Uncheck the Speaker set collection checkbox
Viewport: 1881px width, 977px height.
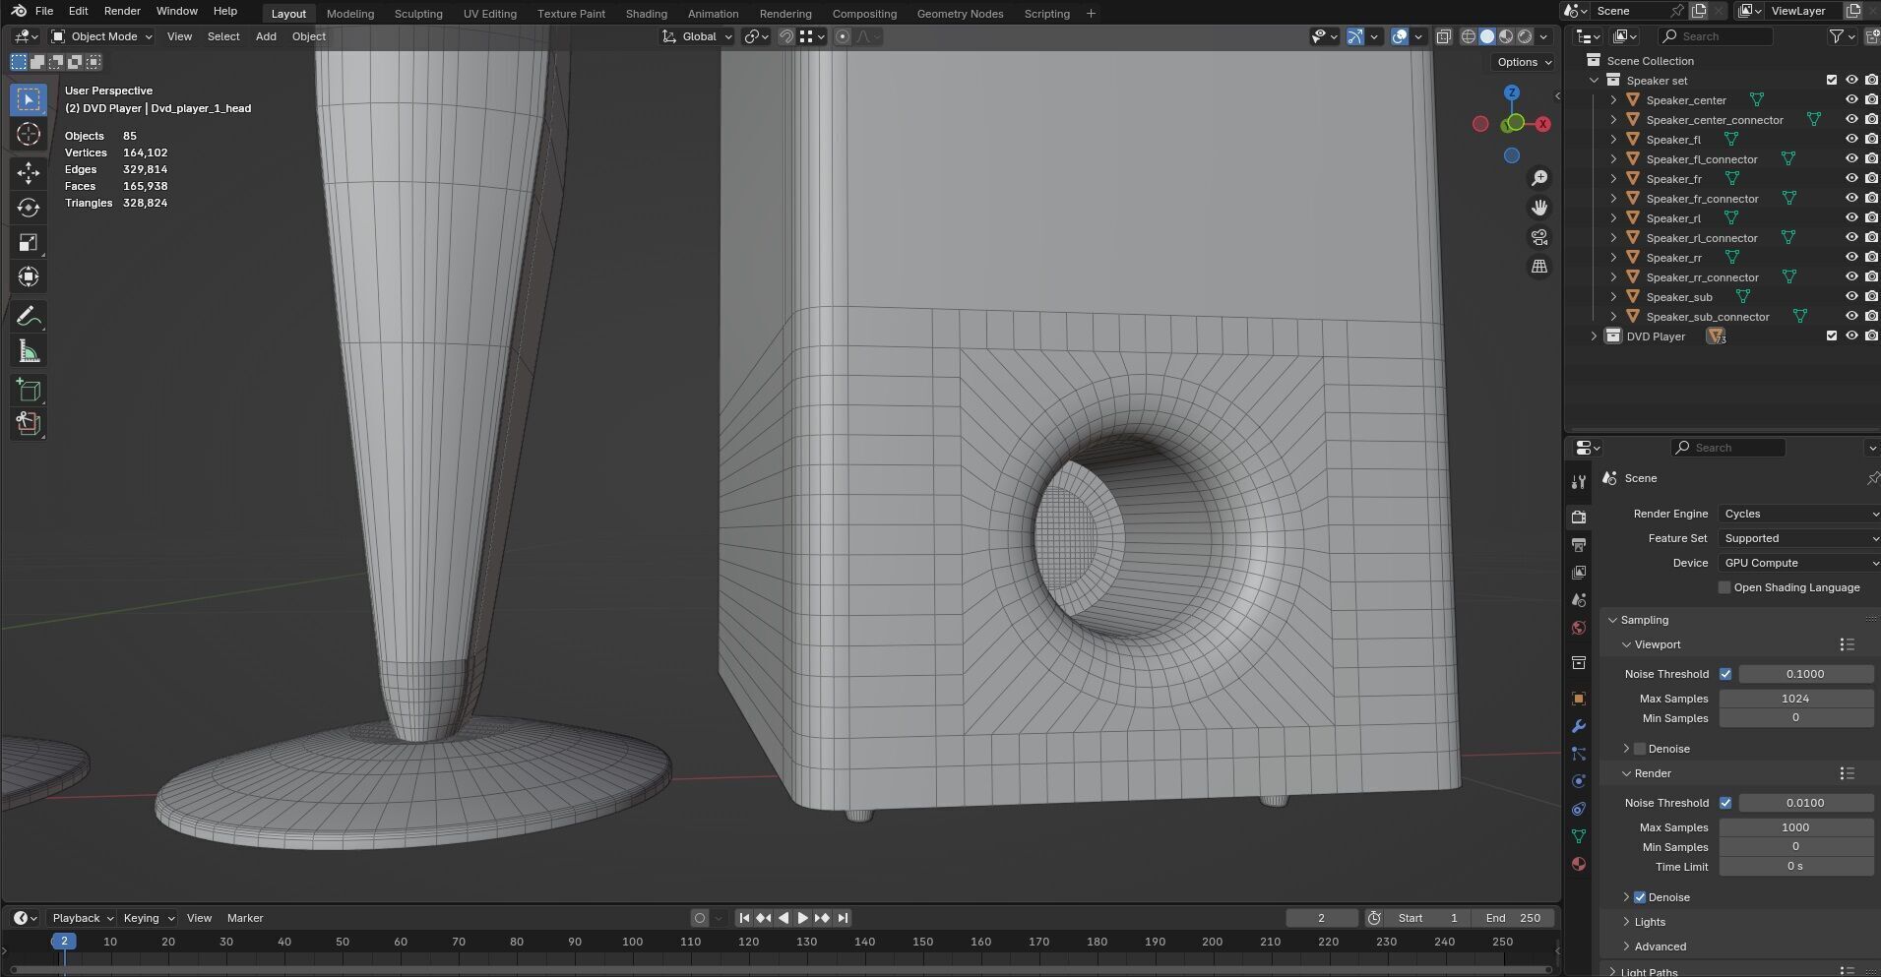click(1832, 80)
